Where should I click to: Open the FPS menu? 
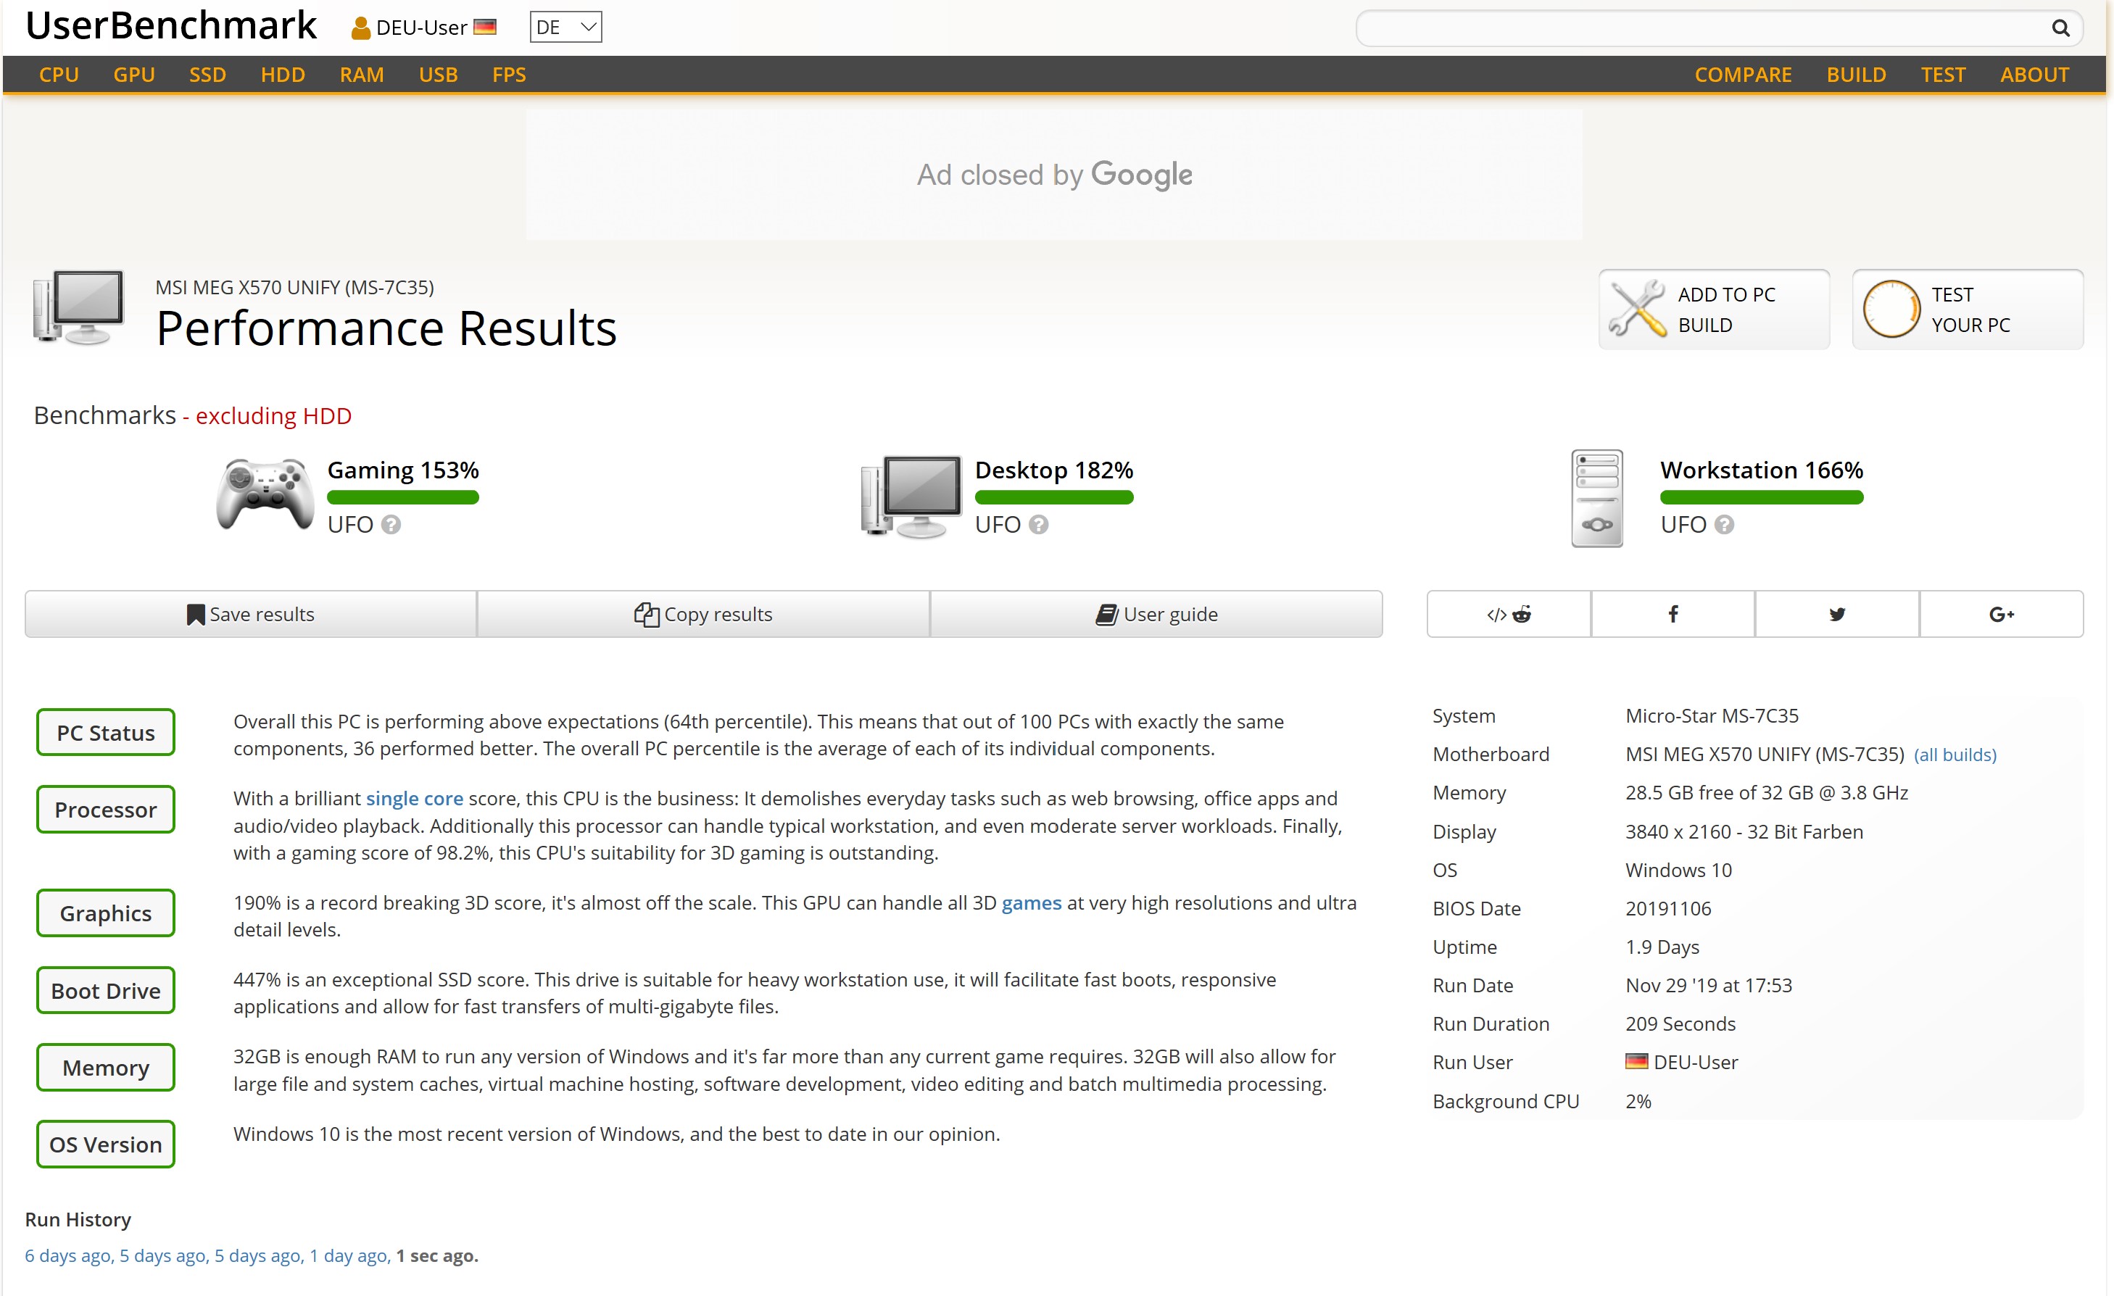[x=509, y=75]
